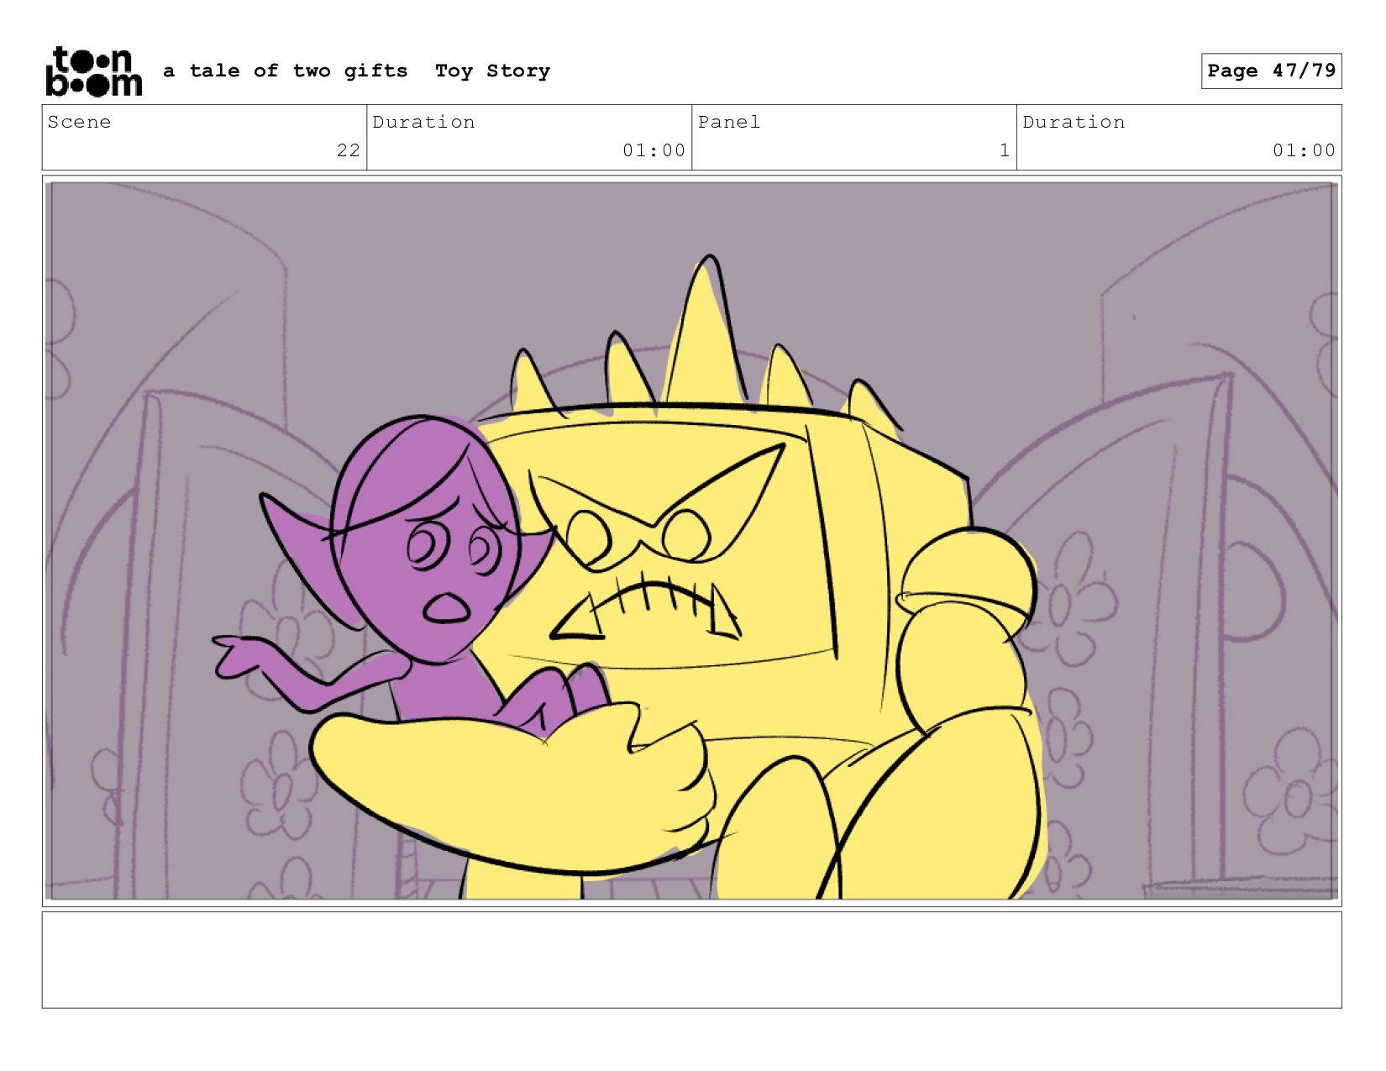Click the scene "Duration" label beside Scene
Screen dimensions: 1386x1071
point(423,123)
